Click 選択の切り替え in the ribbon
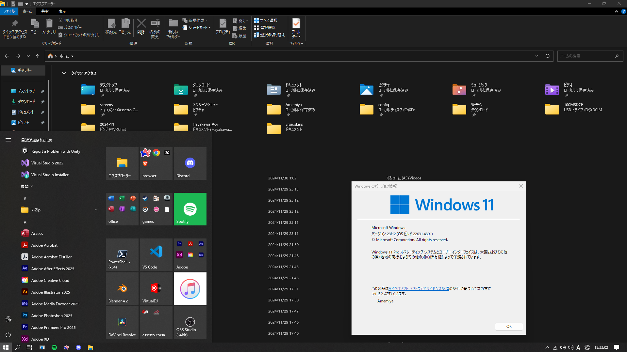Screen dimensions: 627x352 coord(269,35)
